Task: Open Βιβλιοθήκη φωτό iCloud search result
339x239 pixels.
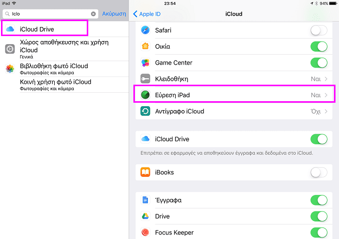Action: pyautogui.click(x=64, y=69)
